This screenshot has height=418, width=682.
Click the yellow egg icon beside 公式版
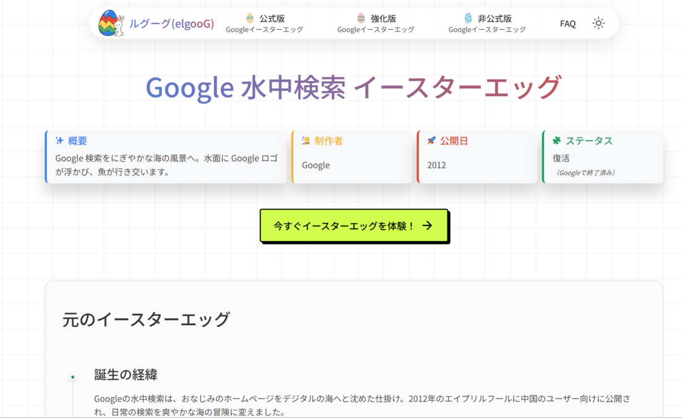[250, 19]
